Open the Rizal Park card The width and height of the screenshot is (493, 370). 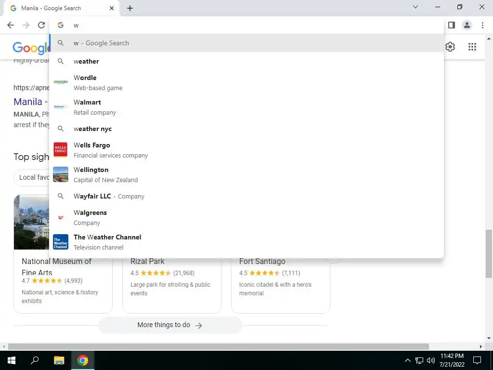pyautogui.click(x=172, y=285)
